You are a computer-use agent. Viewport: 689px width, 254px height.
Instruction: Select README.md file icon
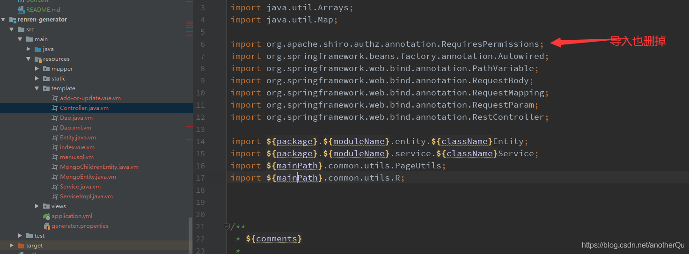[21, 10]
